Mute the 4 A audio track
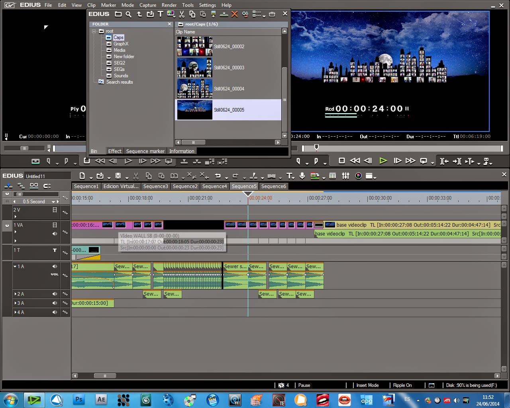510x408 pixels. (x=55, y=312)
